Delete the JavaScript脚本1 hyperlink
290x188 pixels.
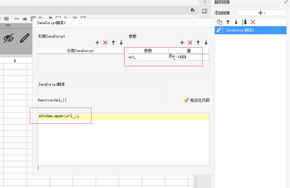coord(253,22)
